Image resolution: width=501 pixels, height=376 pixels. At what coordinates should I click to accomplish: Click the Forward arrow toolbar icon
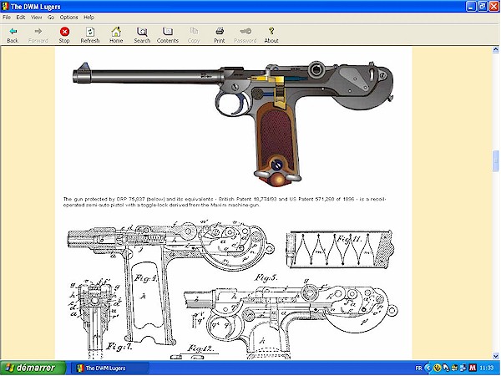pos(38,32)
